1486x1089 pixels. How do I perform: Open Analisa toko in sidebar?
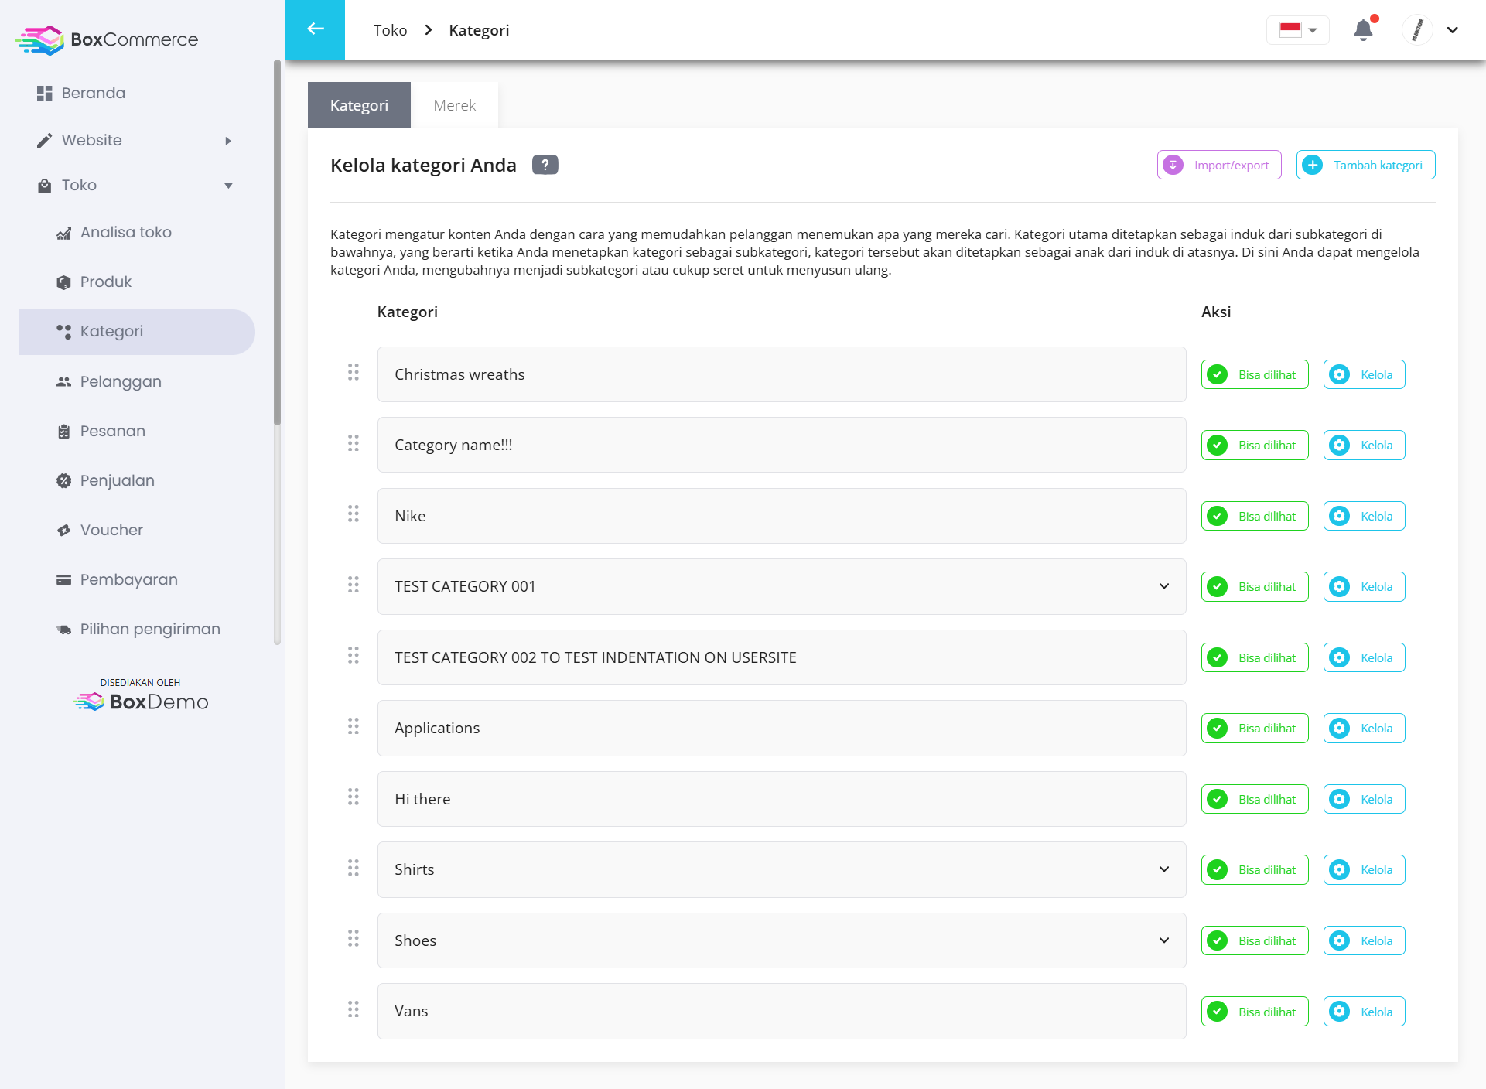(136, 232)
